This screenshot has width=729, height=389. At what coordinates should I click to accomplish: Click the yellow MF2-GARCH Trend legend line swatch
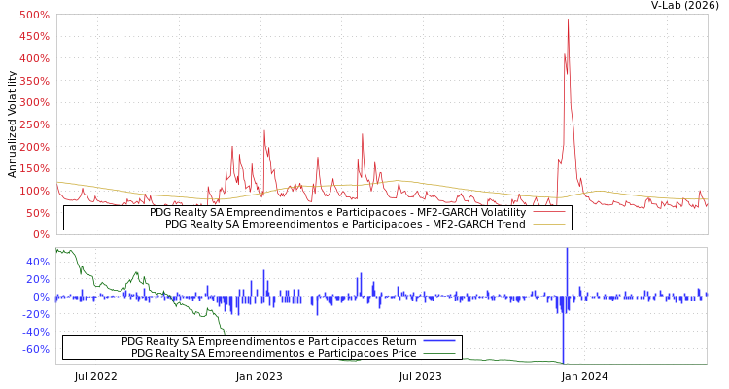click(549, 224)
